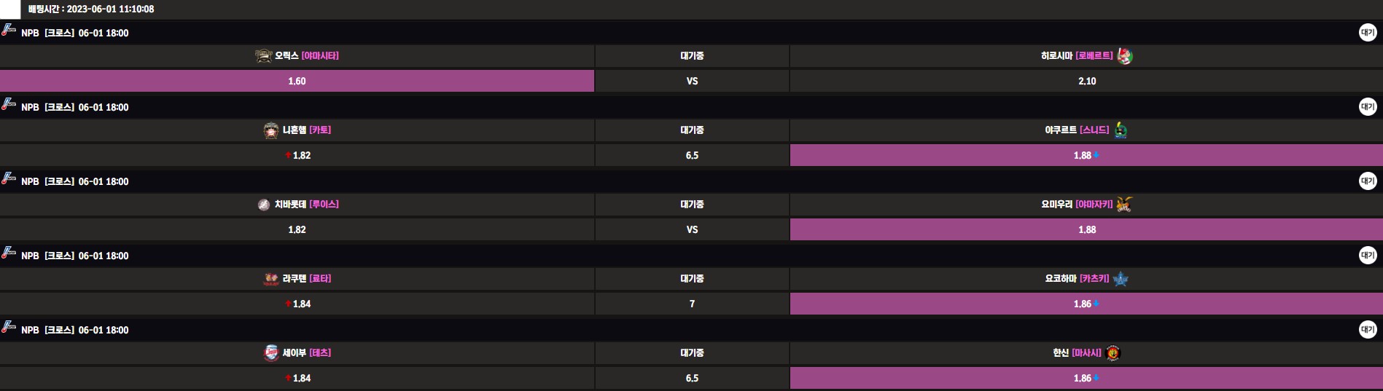Click the Yomiuri team logo icon
Viewport: 1383px width, 391px height.
1123,205
